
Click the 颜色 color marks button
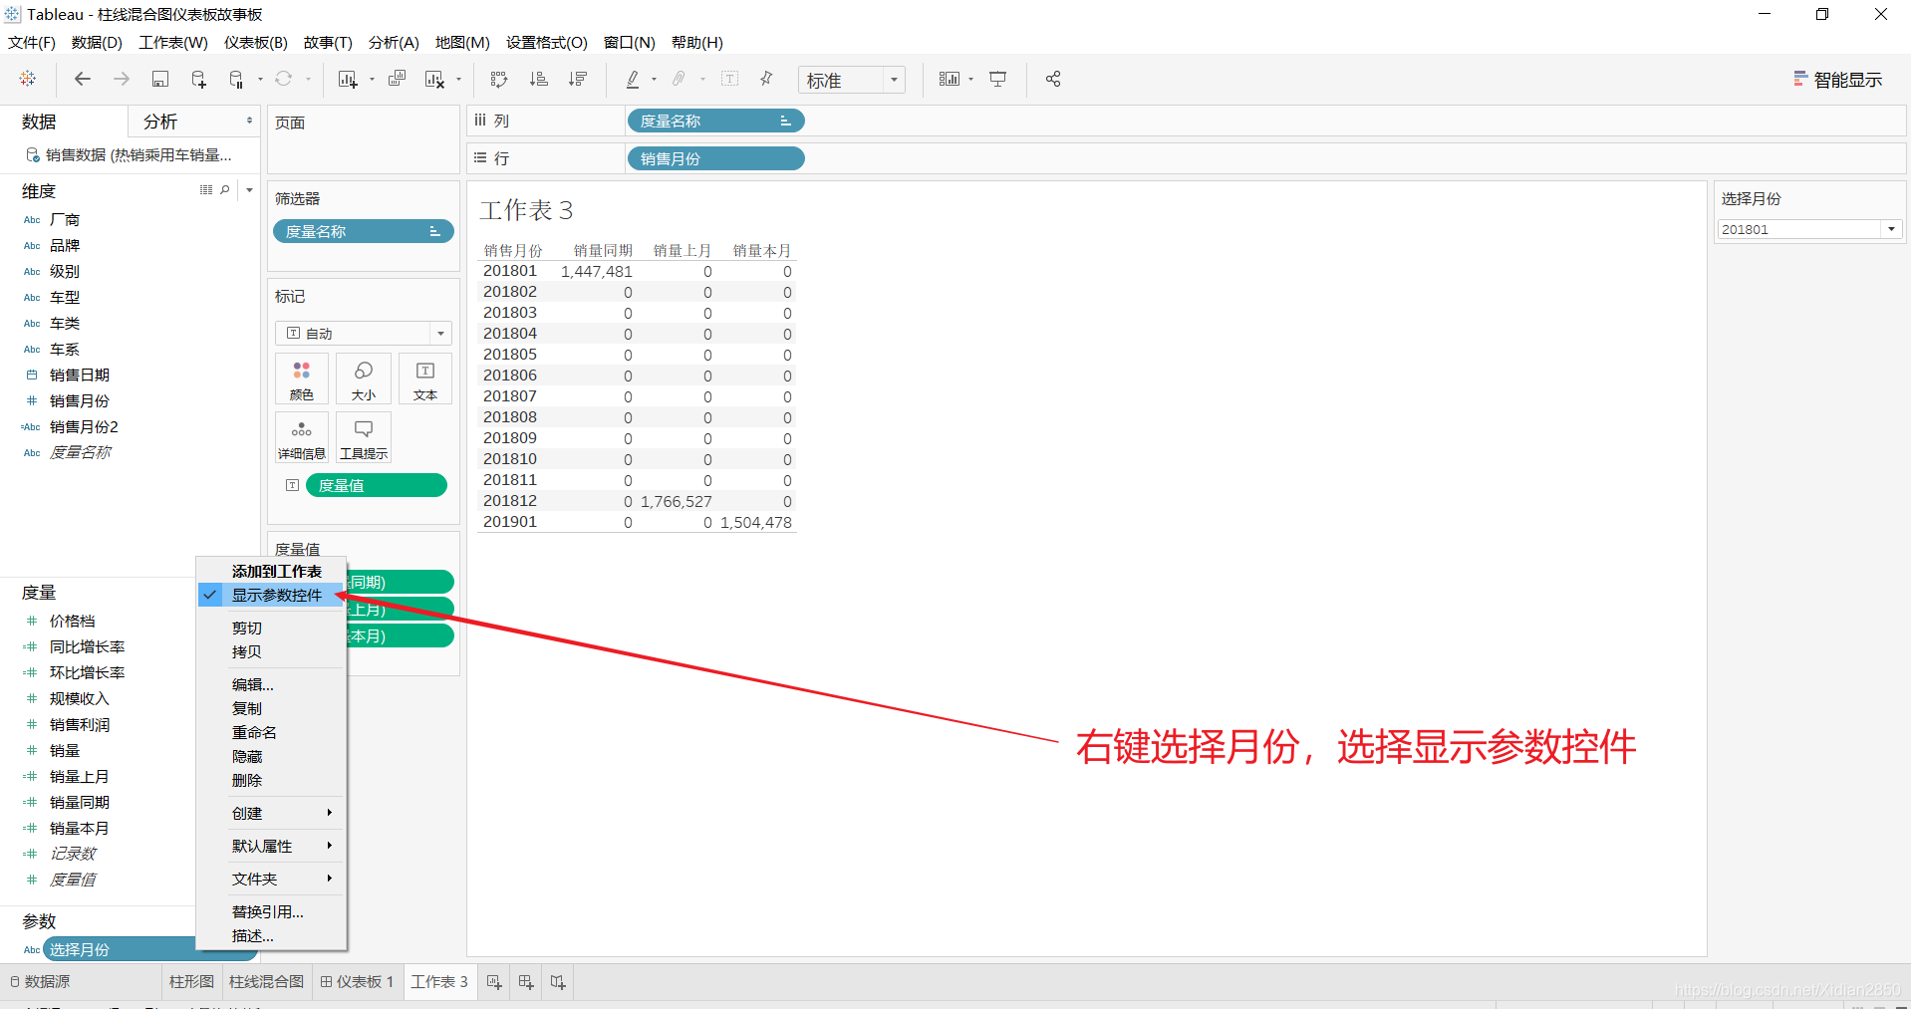[302, 379]
